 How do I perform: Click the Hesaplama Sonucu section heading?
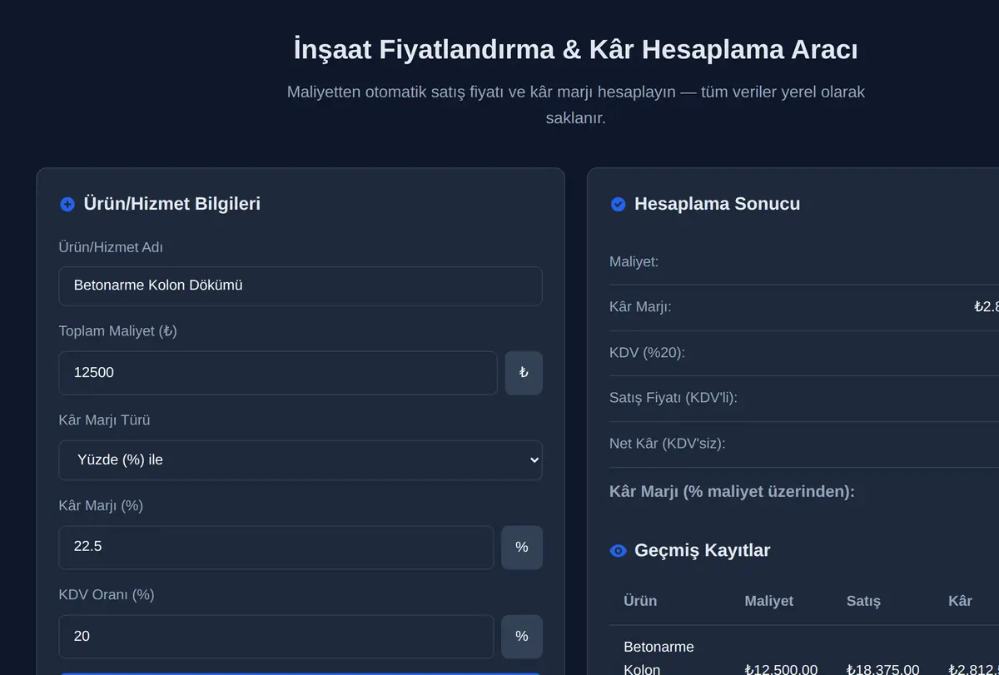tap(717, 204)
